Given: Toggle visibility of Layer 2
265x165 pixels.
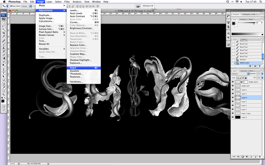Looking at the screenshot, I should (x=233, y=106).
